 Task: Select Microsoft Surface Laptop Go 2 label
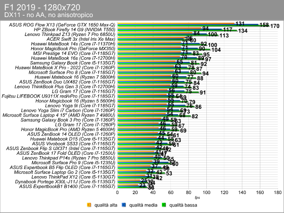coord(65,172)
